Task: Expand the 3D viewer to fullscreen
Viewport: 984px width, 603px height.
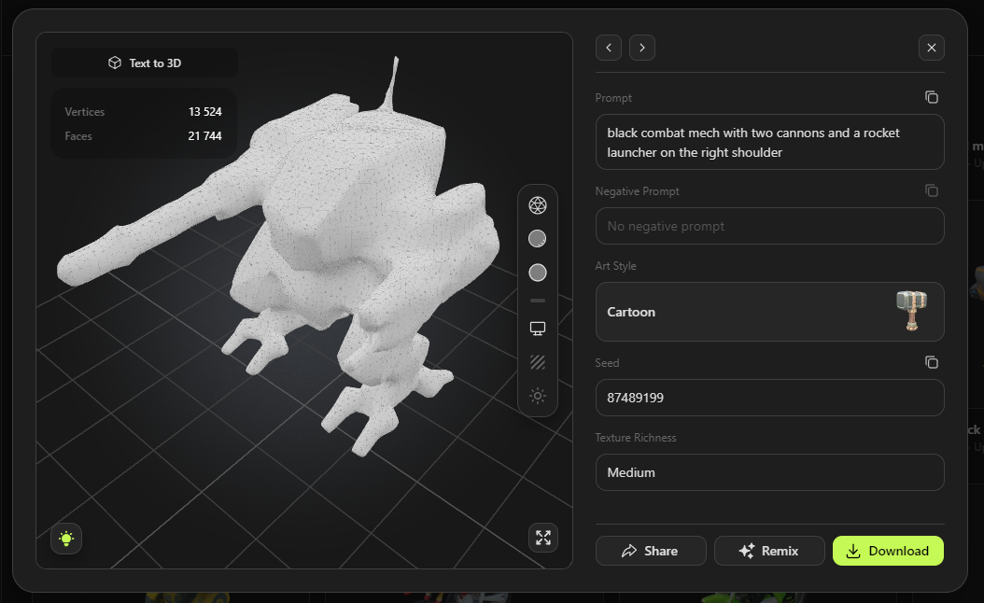Action: 542,538
